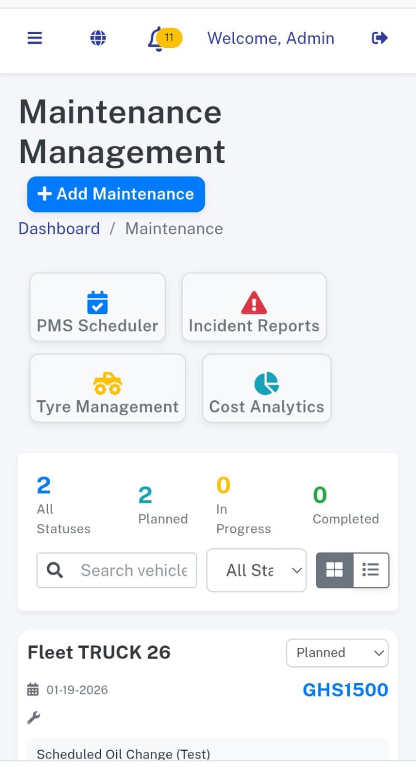This screenshot has width=416, height=767.
Task: Filter by Completed count
Action: (x=345, y=505)
